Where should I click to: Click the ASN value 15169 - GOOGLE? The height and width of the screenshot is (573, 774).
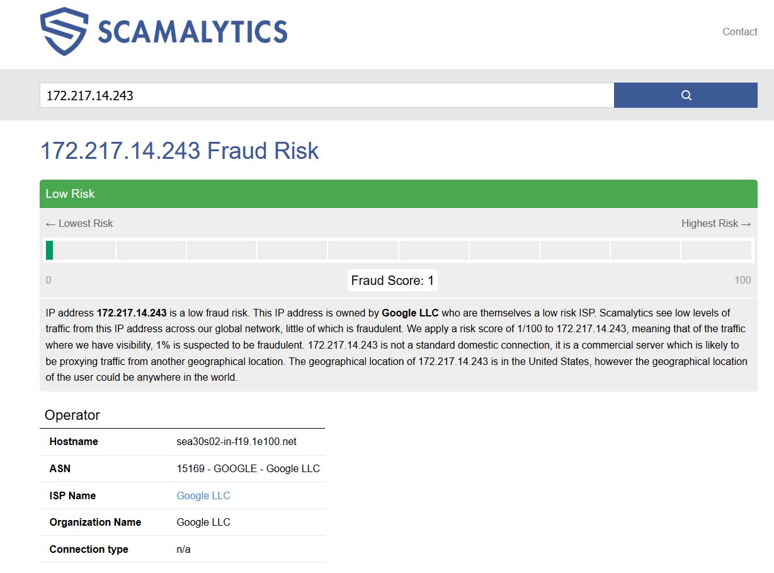248,468
